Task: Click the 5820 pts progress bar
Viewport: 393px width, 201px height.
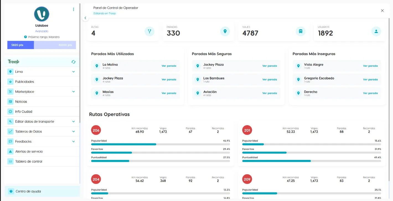Action: tap(21, 45)
